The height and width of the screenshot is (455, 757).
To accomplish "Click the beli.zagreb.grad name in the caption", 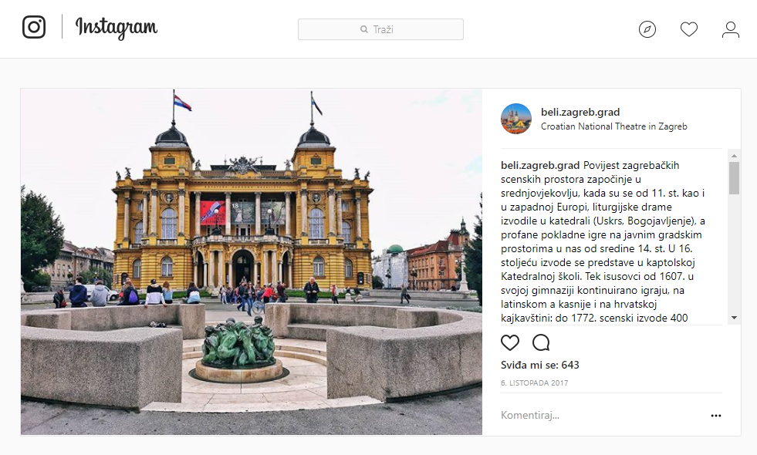I will coord(539,166).
